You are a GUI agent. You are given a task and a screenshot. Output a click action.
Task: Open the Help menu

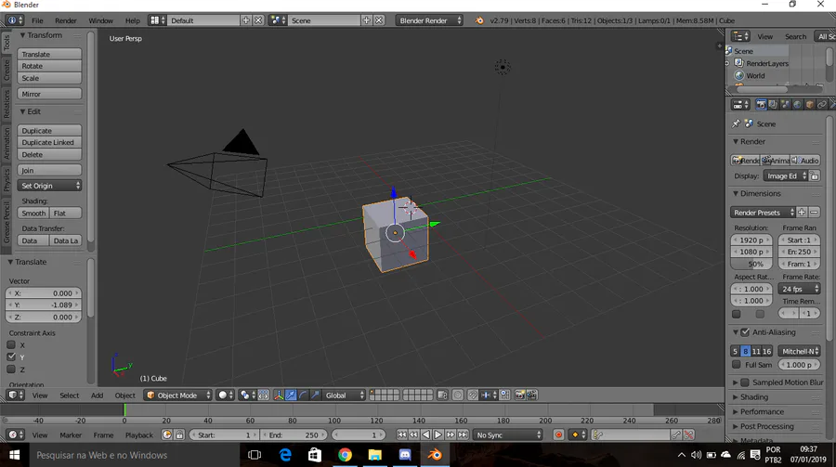click(x=132, y=20)
